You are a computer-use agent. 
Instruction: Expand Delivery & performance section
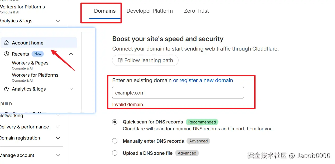pos(58,127)
